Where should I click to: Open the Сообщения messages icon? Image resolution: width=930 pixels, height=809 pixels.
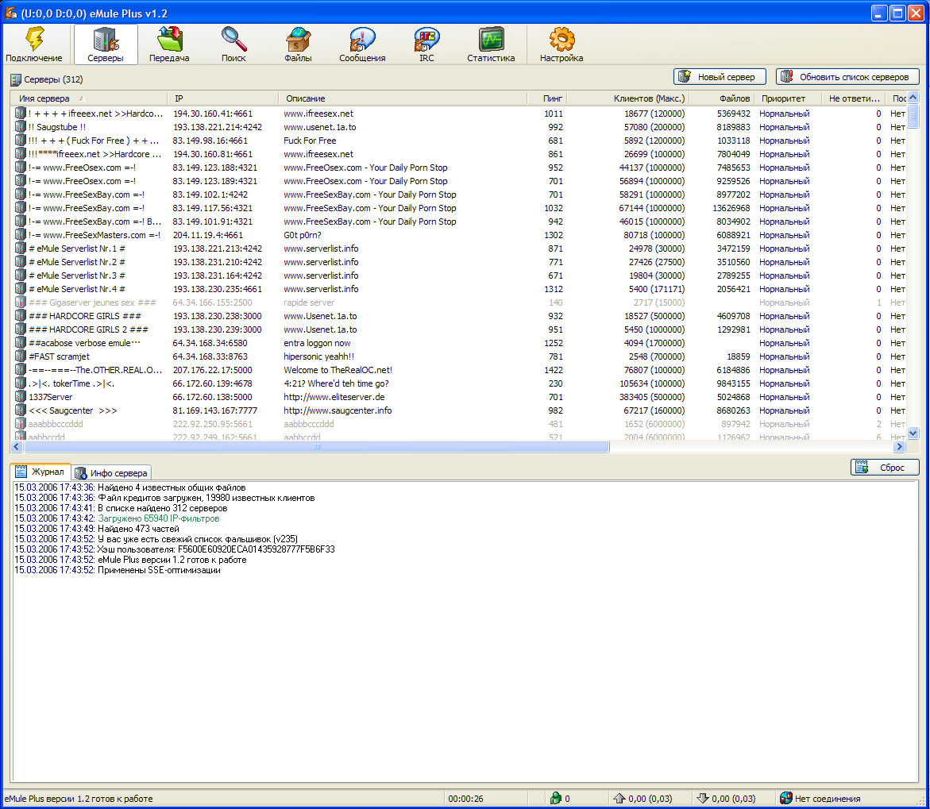click(362, 39)
